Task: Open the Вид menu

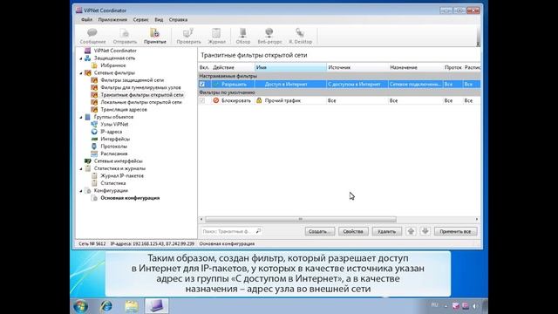Action: pyautogui.click(x=159, y=19)
